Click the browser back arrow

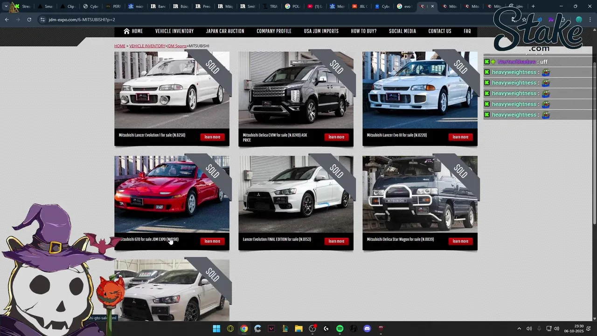tap(7, 20)
